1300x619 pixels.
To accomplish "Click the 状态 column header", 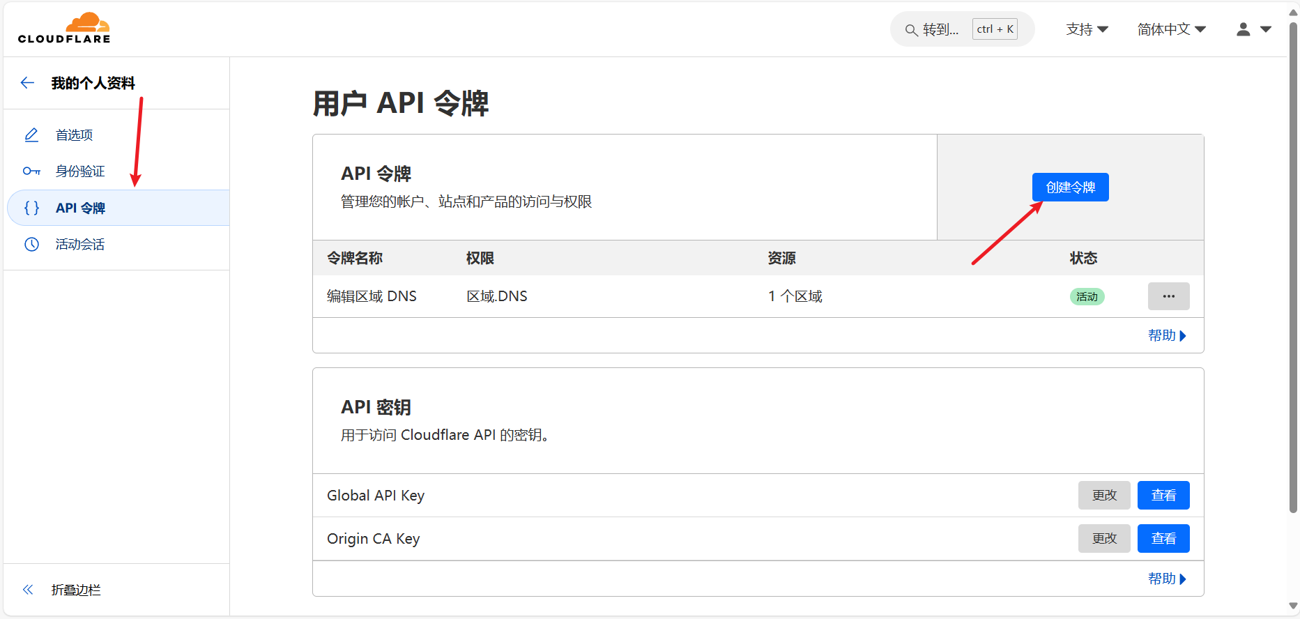I will (1084, 258).
